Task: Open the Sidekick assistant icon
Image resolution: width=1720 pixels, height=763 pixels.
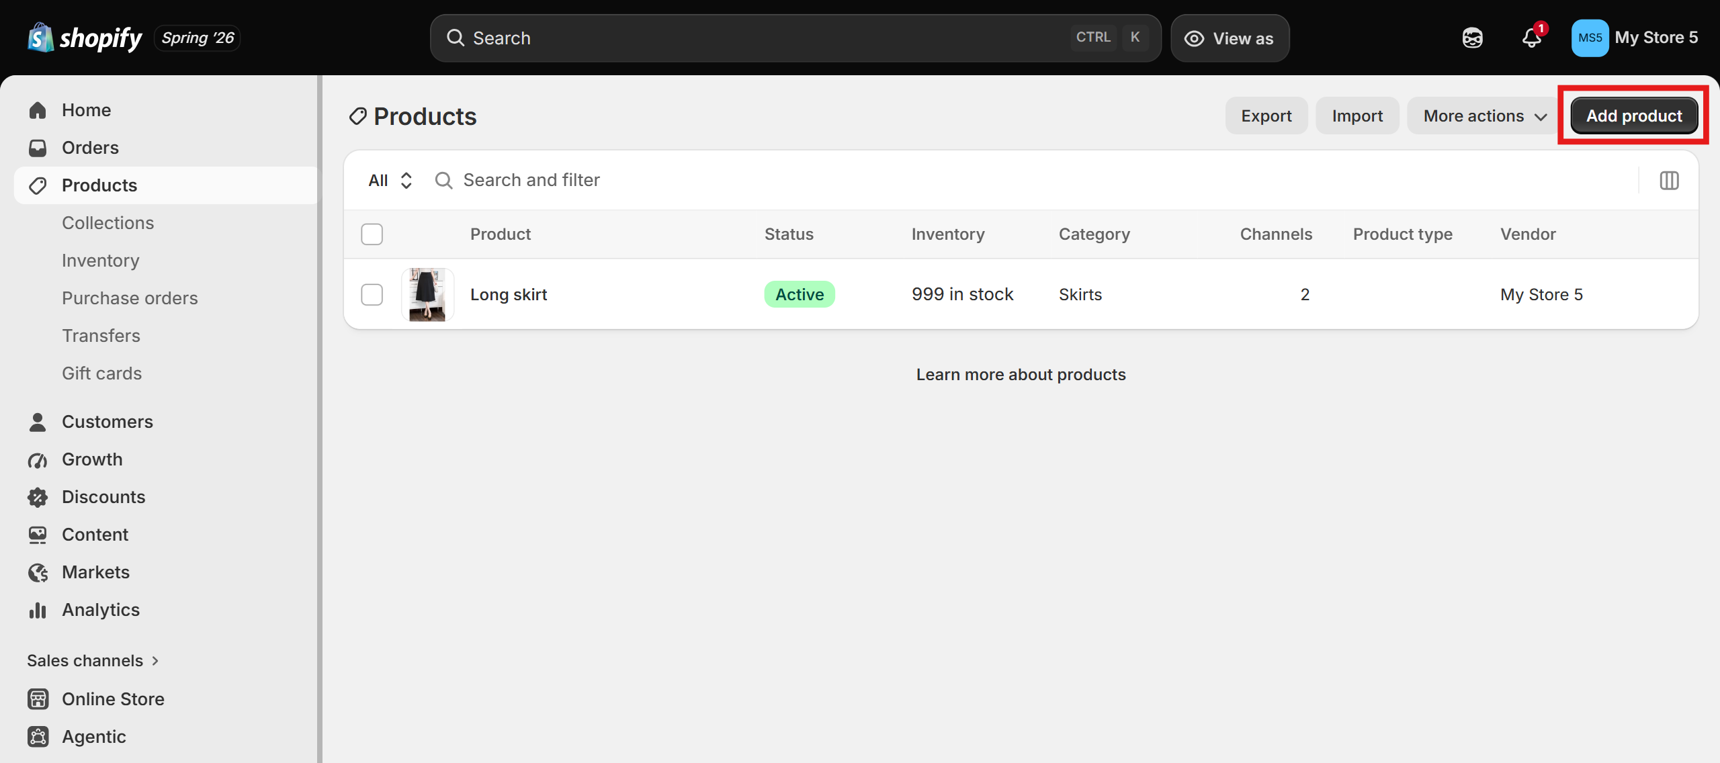Action: [1472, 38]
